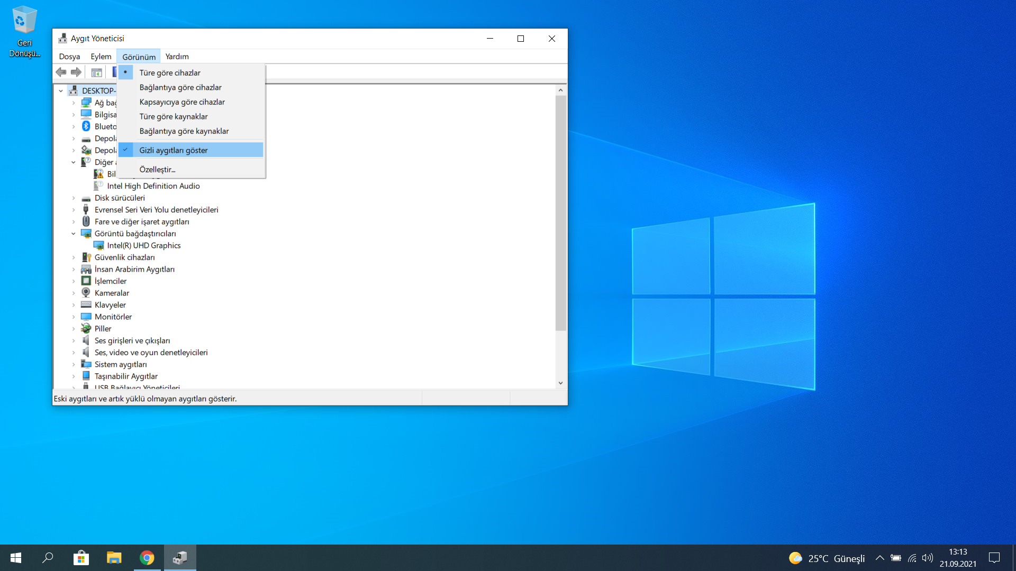Collapse the Görüntü bağdaştırıcıları node
Screen dimensions: 1016x571
(x=74, y=234)
